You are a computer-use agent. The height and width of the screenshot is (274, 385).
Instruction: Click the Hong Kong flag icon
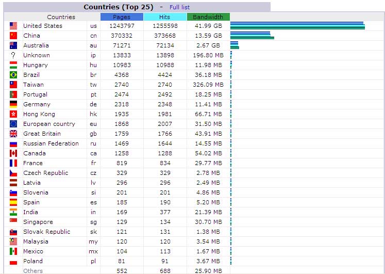(13, 114)
